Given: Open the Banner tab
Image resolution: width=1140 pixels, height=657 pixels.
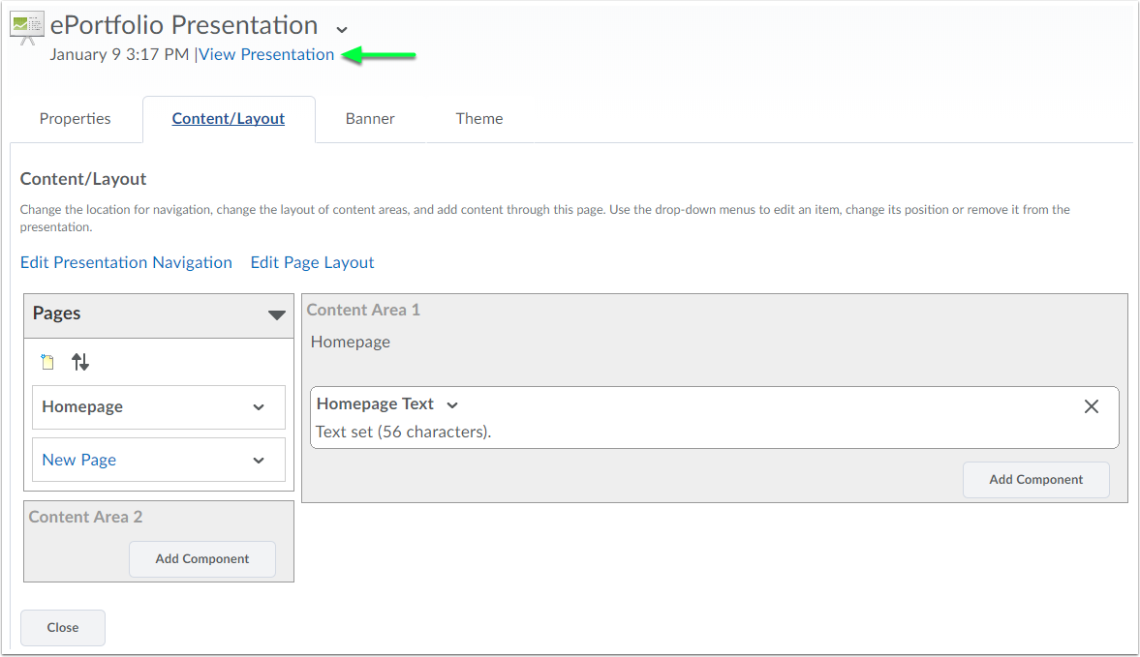Looking at the screenshot, I should [x=370, y=118].
